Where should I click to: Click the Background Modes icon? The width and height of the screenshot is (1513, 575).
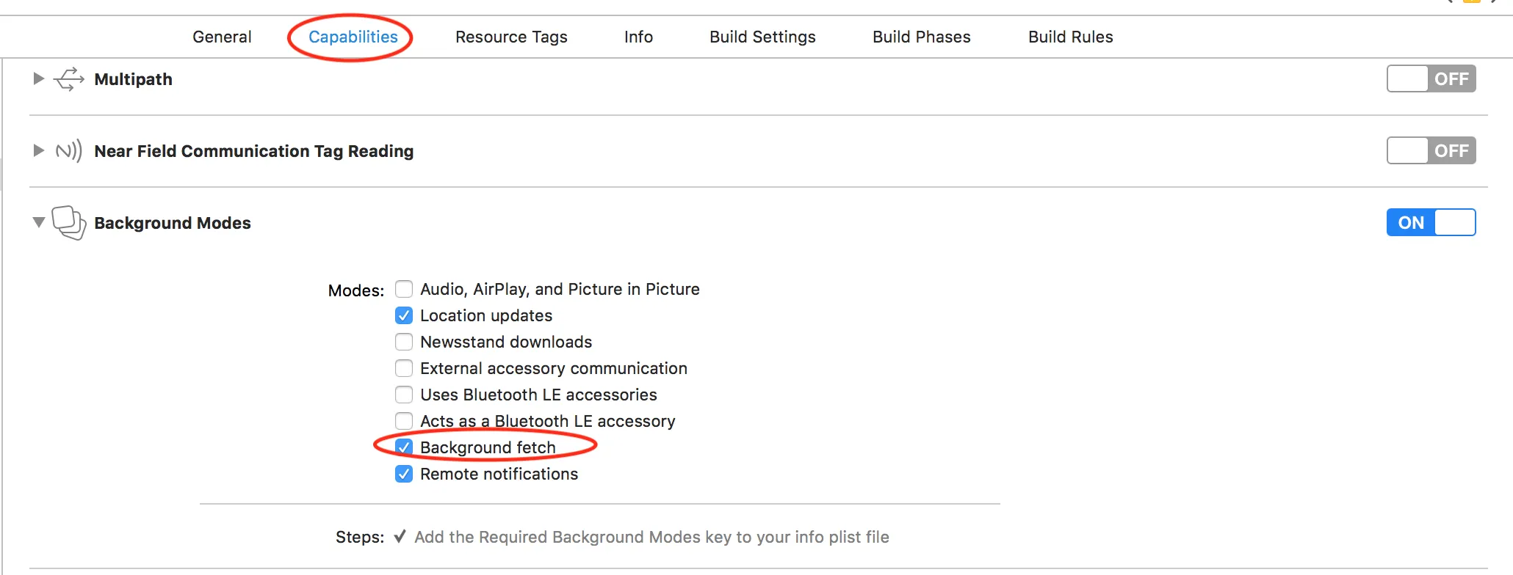pos(69,223)
